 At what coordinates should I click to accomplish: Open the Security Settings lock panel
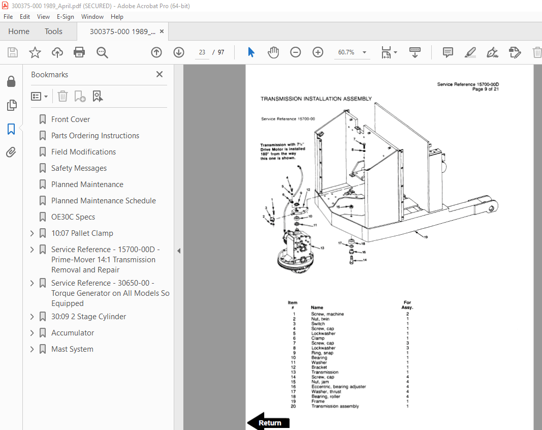point(11,81)
